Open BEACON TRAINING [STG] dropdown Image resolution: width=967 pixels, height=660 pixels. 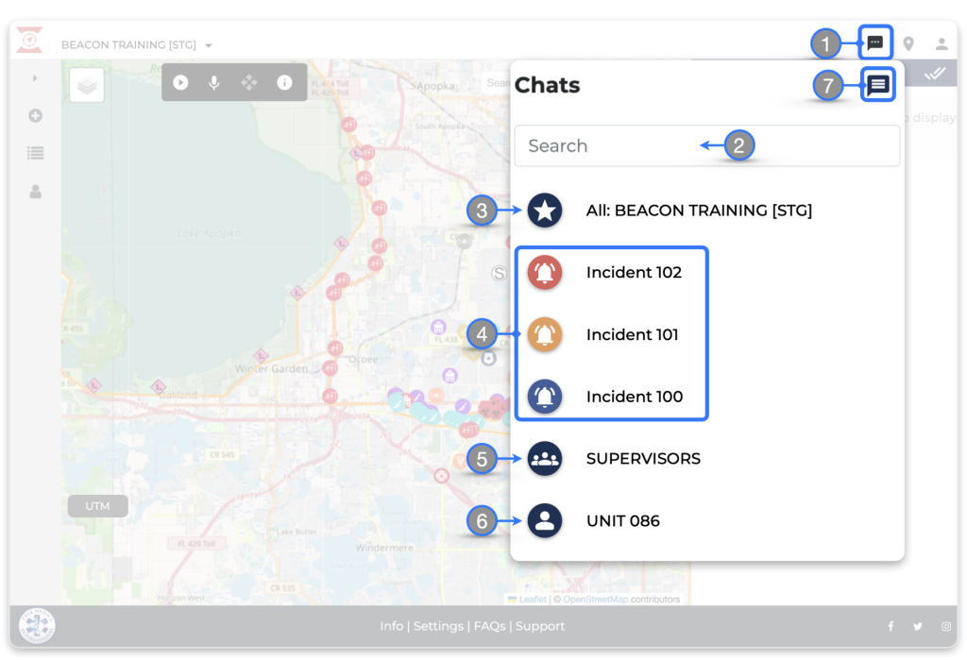tap(136, 45)
